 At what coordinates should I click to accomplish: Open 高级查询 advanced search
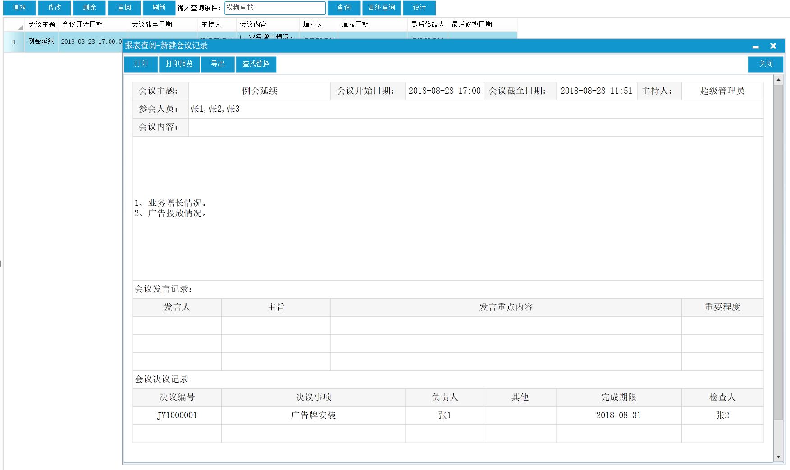click(382, 8)
